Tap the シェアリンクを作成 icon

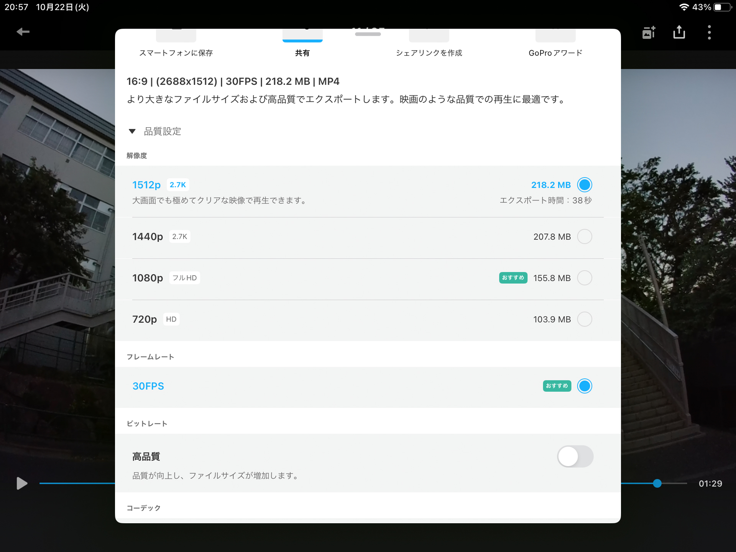pyautogui.click(x=429, y=34)
